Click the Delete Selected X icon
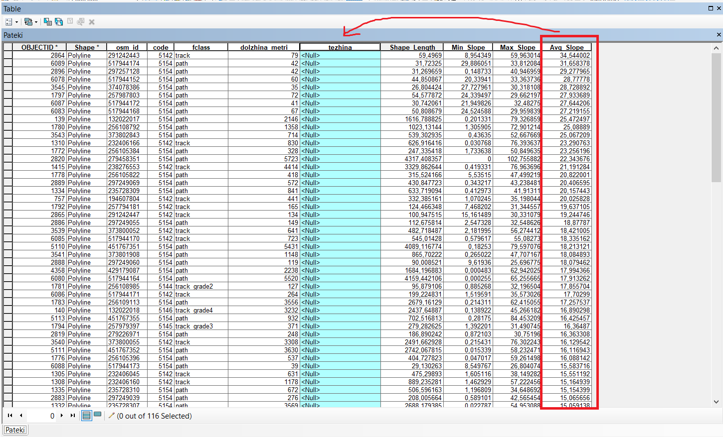The height and width of the screenshot is (437, 723). [x=92, y=22]
